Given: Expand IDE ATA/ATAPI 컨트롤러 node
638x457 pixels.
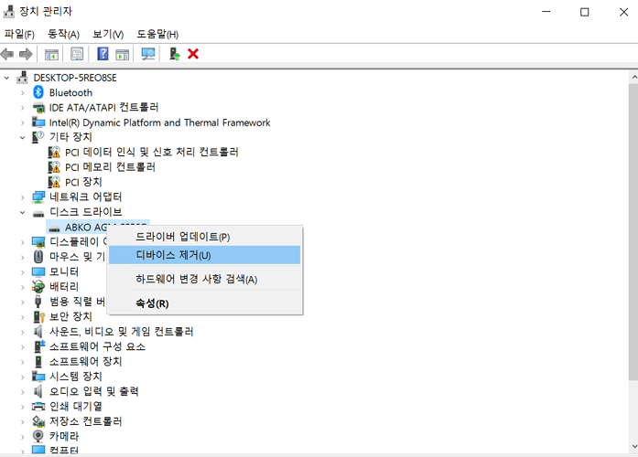Looking at the screenshot, I should (23, 108).
